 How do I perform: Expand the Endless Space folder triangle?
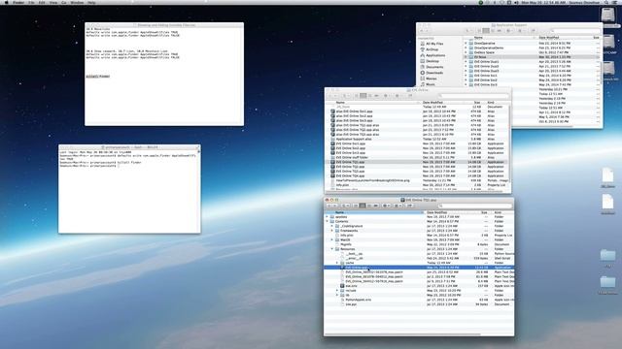(466, 52)
